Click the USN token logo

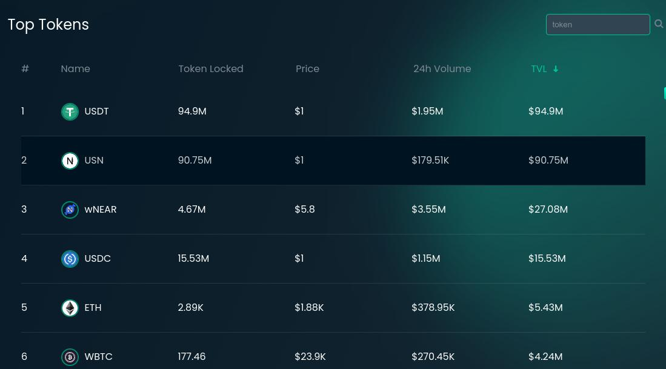(70, 161)
